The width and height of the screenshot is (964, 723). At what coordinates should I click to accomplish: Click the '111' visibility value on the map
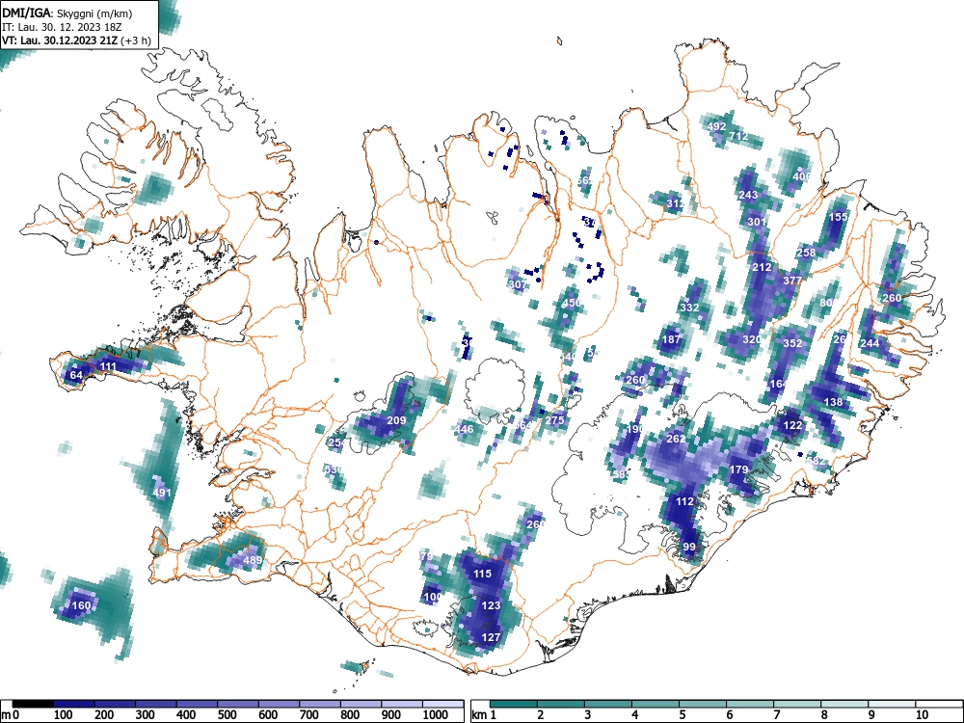[x=108, y=366]
